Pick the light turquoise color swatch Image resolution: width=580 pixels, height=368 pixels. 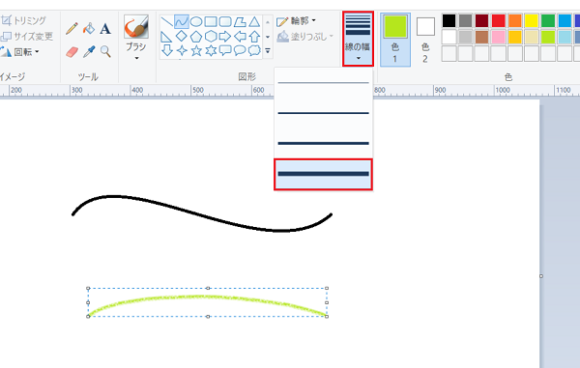point(565,37)
